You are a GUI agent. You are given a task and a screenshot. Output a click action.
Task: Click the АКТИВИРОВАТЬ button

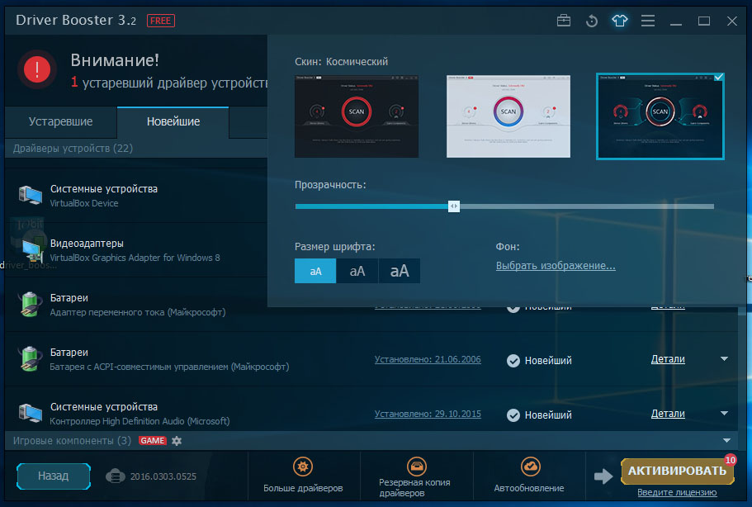[677, 471]
